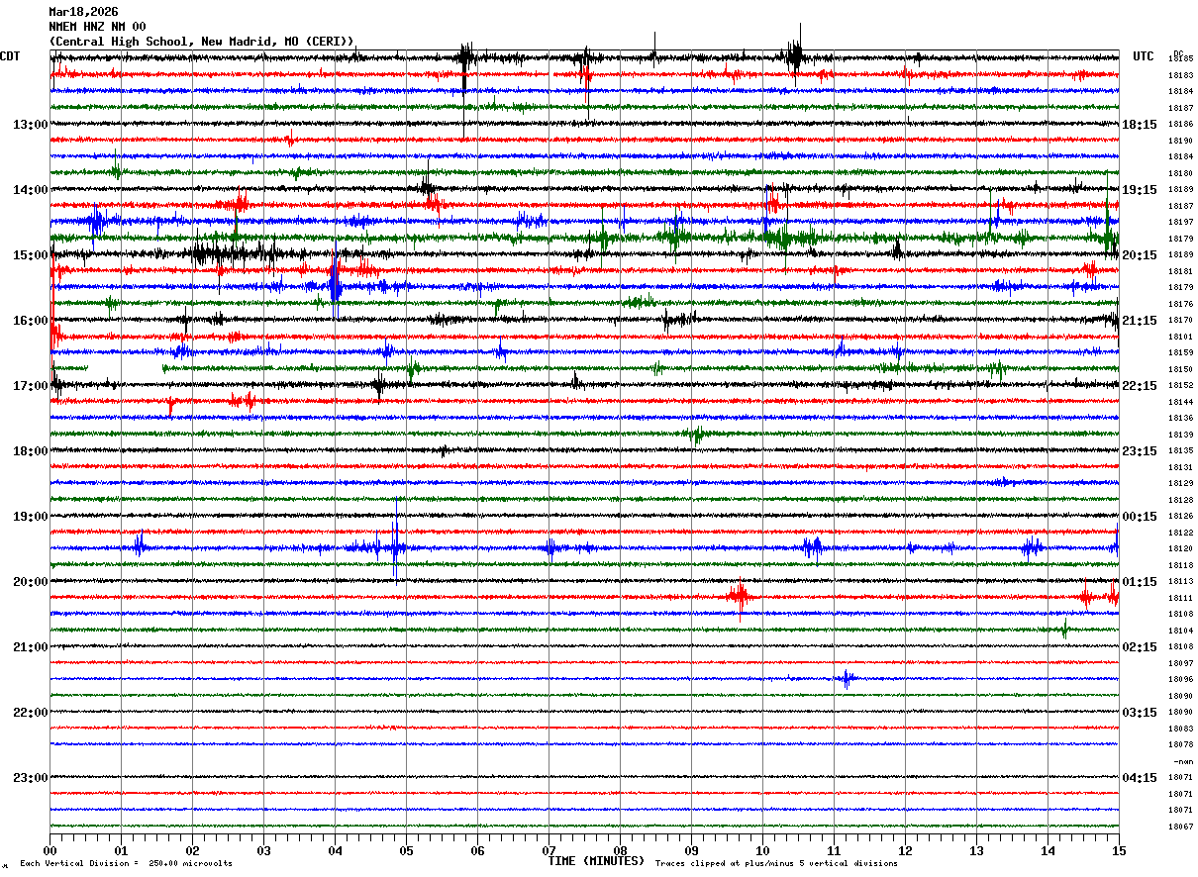
Task: Click the 18:00 CDT hour label
Action: [x=31, y=451]
